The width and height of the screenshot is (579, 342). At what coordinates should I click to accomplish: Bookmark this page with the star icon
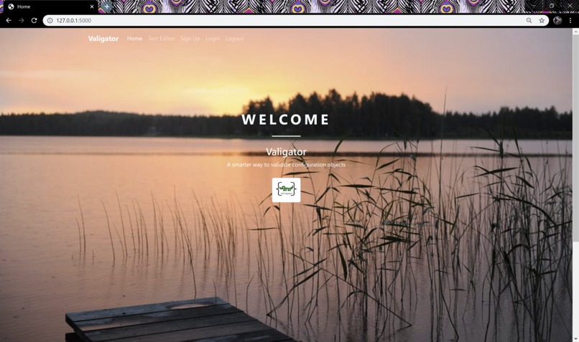coord(542,21)
